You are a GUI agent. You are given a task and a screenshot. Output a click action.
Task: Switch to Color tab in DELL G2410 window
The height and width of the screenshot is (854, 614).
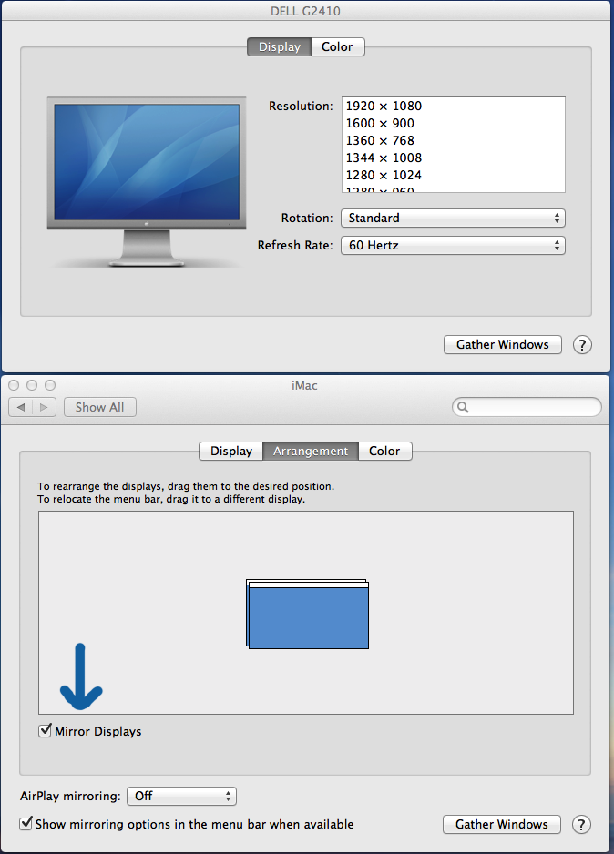[x=337, y=46]
